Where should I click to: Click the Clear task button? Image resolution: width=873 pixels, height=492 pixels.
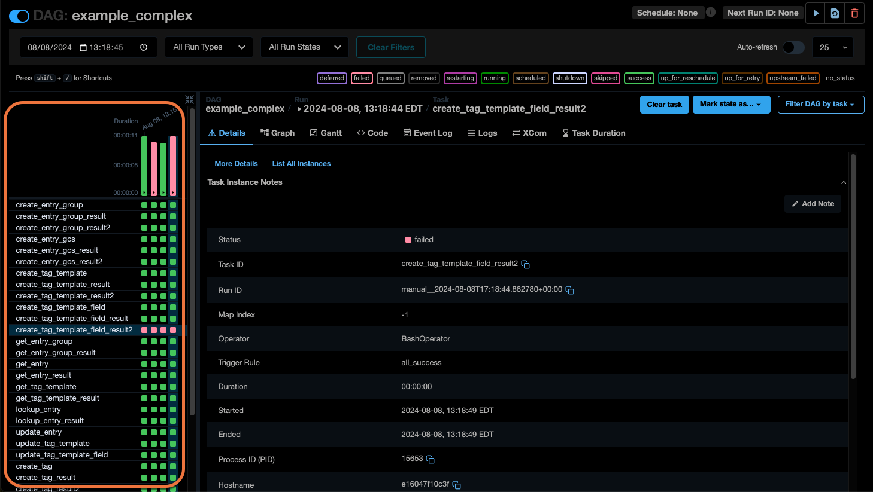664,104
